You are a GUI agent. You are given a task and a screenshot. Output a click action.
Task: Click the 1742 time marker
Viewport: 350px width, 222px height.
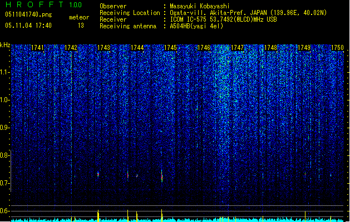coord(71,48)
